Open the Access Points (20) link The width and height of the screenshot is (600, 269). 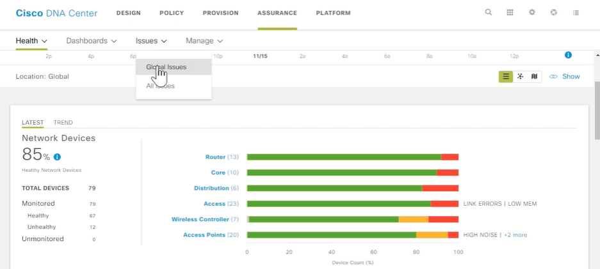tap(211, 235)
